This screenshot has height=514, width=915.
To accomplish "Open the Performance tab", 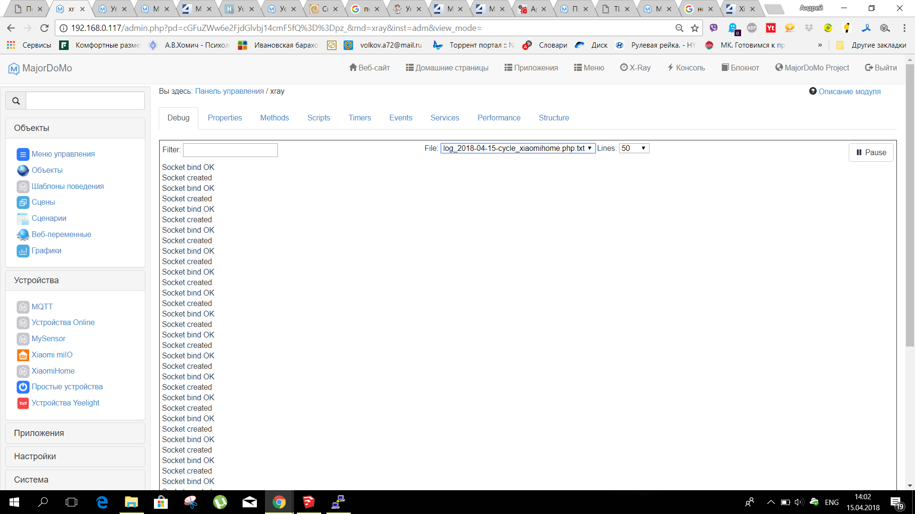I will point(498,118).
